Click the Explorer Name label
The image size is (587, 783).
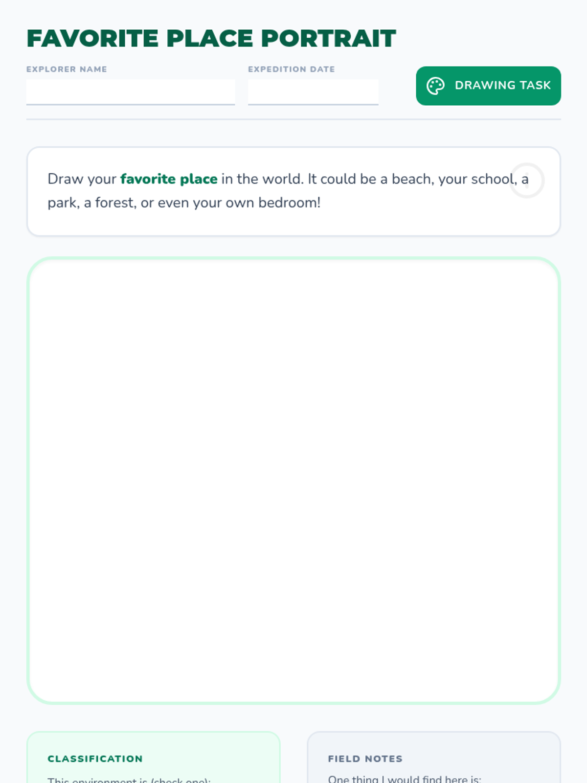tap(67, 69)
